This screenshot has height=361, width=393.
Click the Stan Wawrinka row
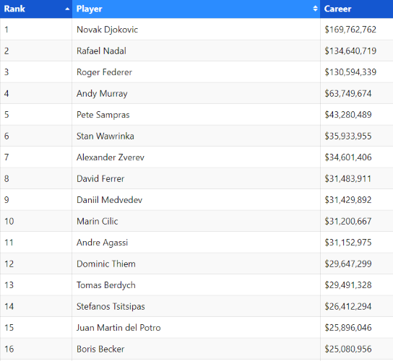[196, 136]
